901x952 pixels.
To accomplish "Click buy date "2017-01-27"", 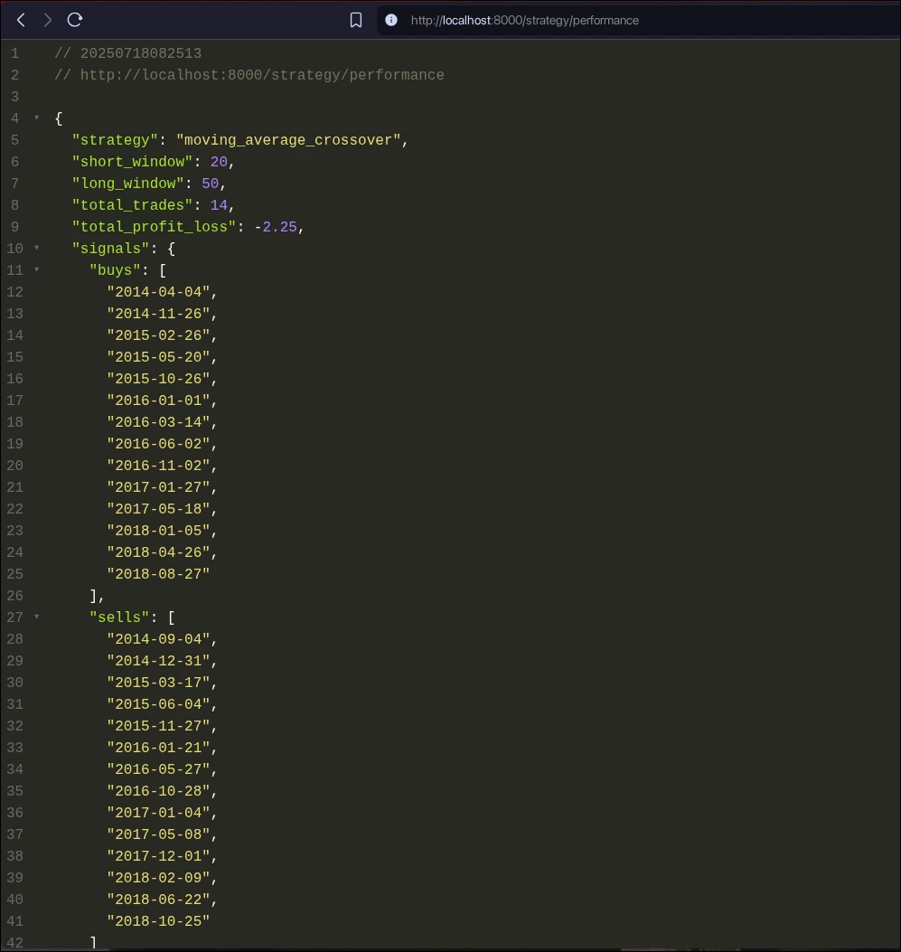I will click(158, 487).
